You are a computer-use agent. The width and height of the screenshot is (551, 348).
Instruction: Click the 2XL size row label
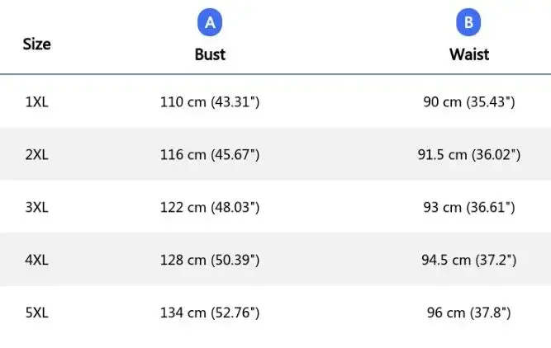click(x=36, y=154)
